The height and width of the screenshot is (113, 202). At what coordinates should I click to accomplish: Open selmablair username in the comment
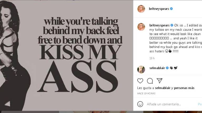(157, 68)
